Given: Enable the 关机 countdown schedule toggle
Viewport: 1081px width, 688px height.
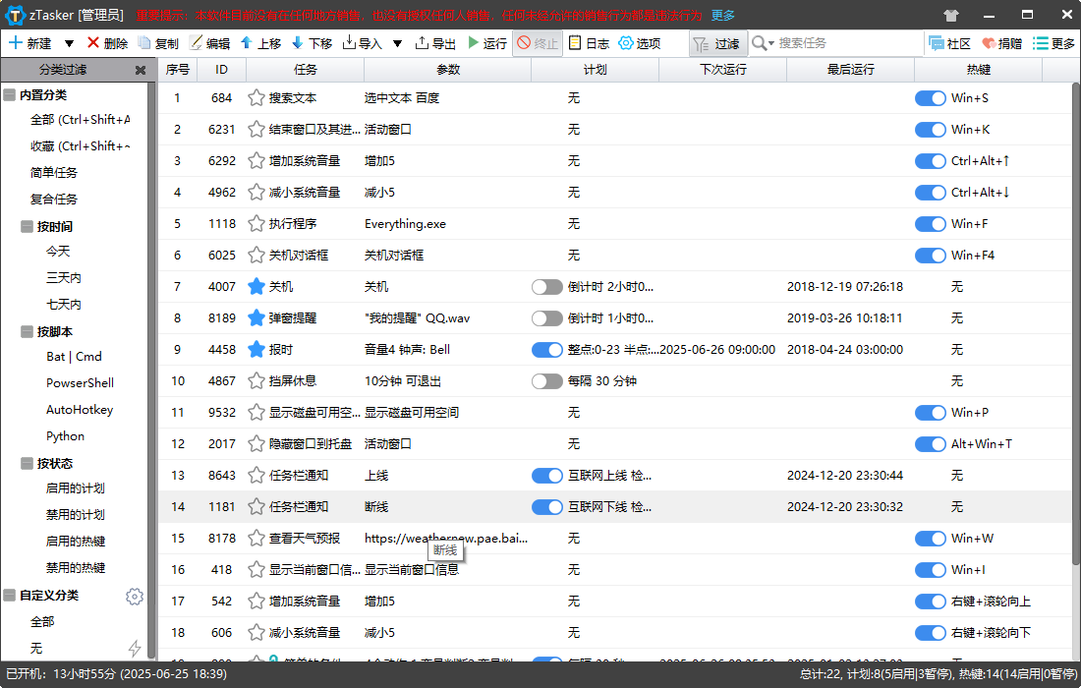Looking at the screenshot, I should coord(547,286).
